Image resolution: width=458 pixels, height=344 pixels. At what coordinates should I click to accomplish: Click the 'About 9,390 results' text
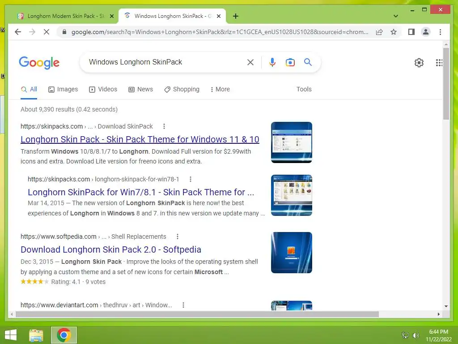click(69, 109)
